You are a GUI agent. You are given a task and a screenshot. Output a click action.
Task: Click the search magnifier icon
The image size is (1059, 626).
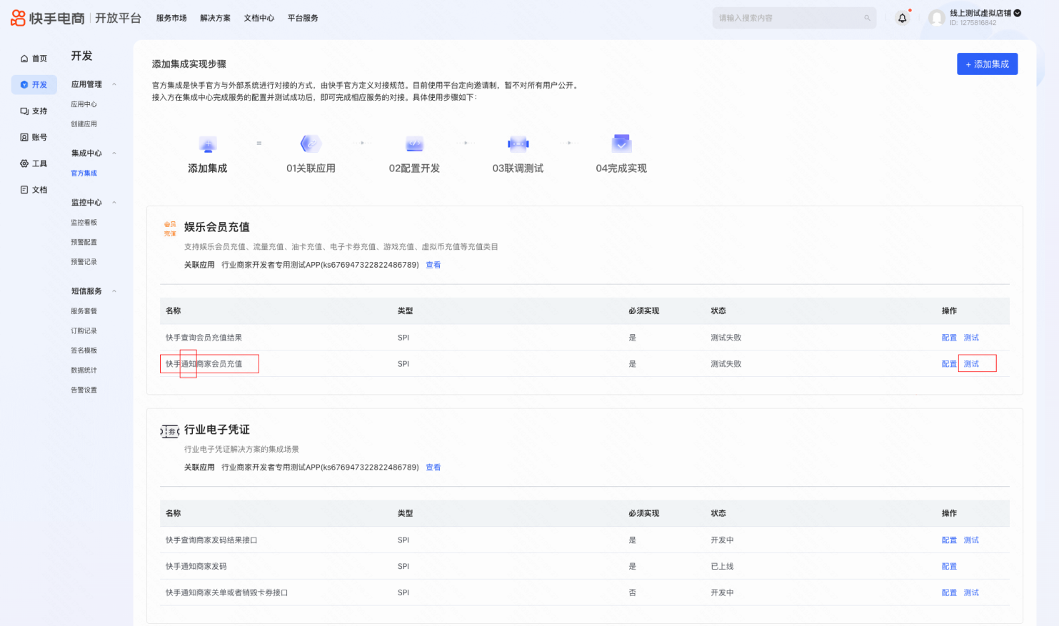click(x=867, y=19)
